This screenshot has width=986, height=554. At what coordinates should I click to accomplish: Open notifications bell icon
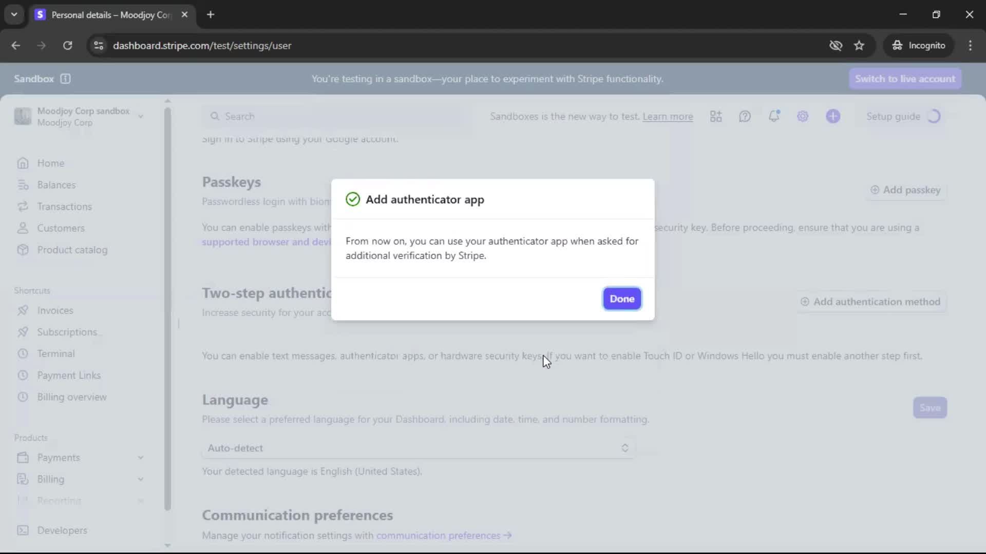[x=773, y=116]
